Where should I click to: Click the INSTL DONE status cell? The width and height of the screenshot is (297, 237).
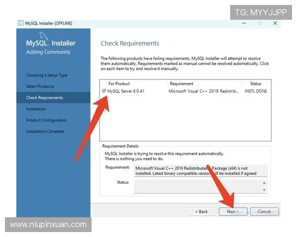tap(256, 91)
